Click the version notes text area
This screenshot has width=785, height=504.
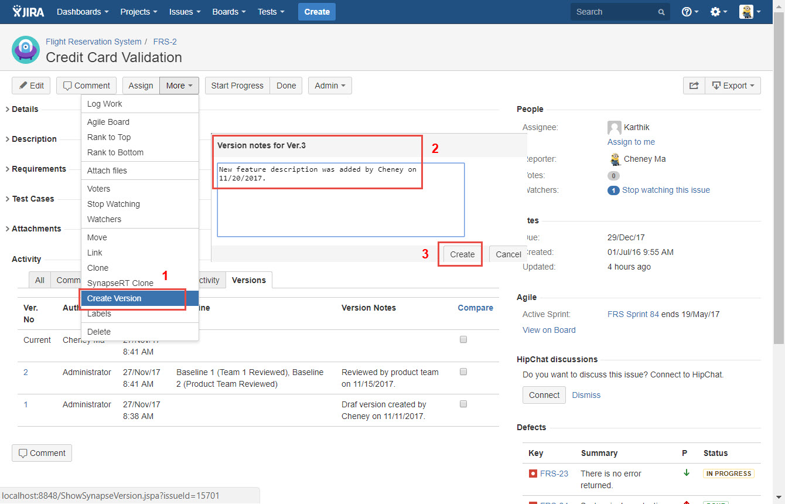[340, 205]
